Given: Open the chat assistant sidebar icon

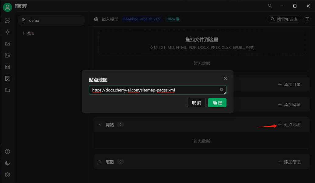Looking at the screenshot, I should pyautogui.click(x=8, y=21).
